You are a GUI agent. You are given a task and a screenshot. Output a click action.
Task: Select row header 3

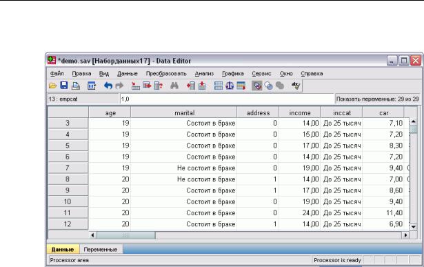(68, 123)
